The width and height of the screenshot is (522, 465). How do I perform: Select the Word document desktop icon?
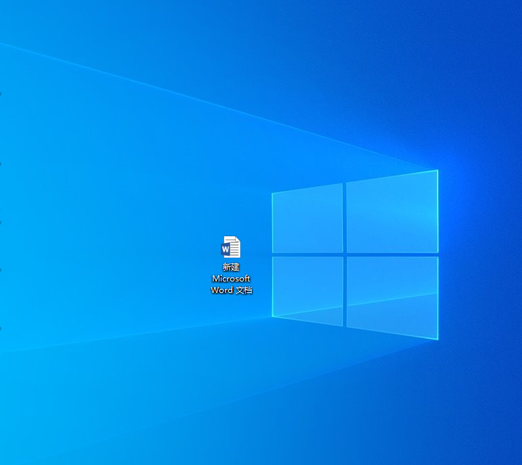tap(231, 247)
